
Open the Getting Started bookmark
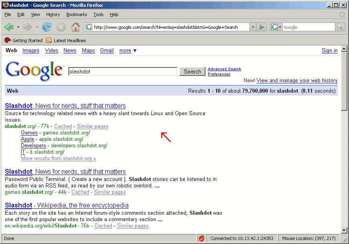23,41
